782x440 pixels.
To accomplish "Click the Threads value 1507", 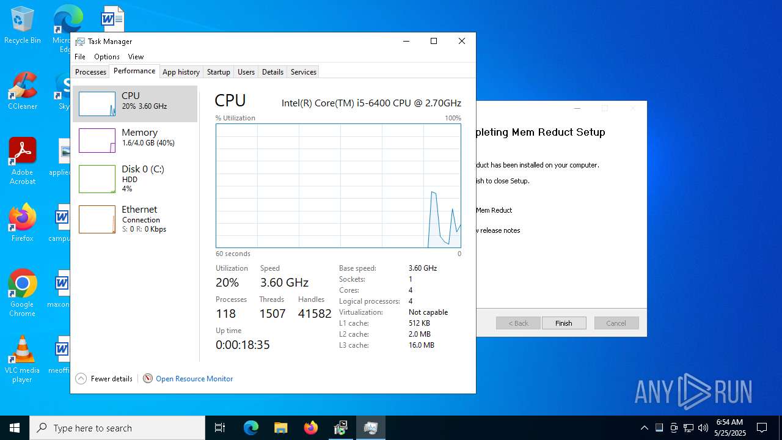I will [x=272, y=313].
